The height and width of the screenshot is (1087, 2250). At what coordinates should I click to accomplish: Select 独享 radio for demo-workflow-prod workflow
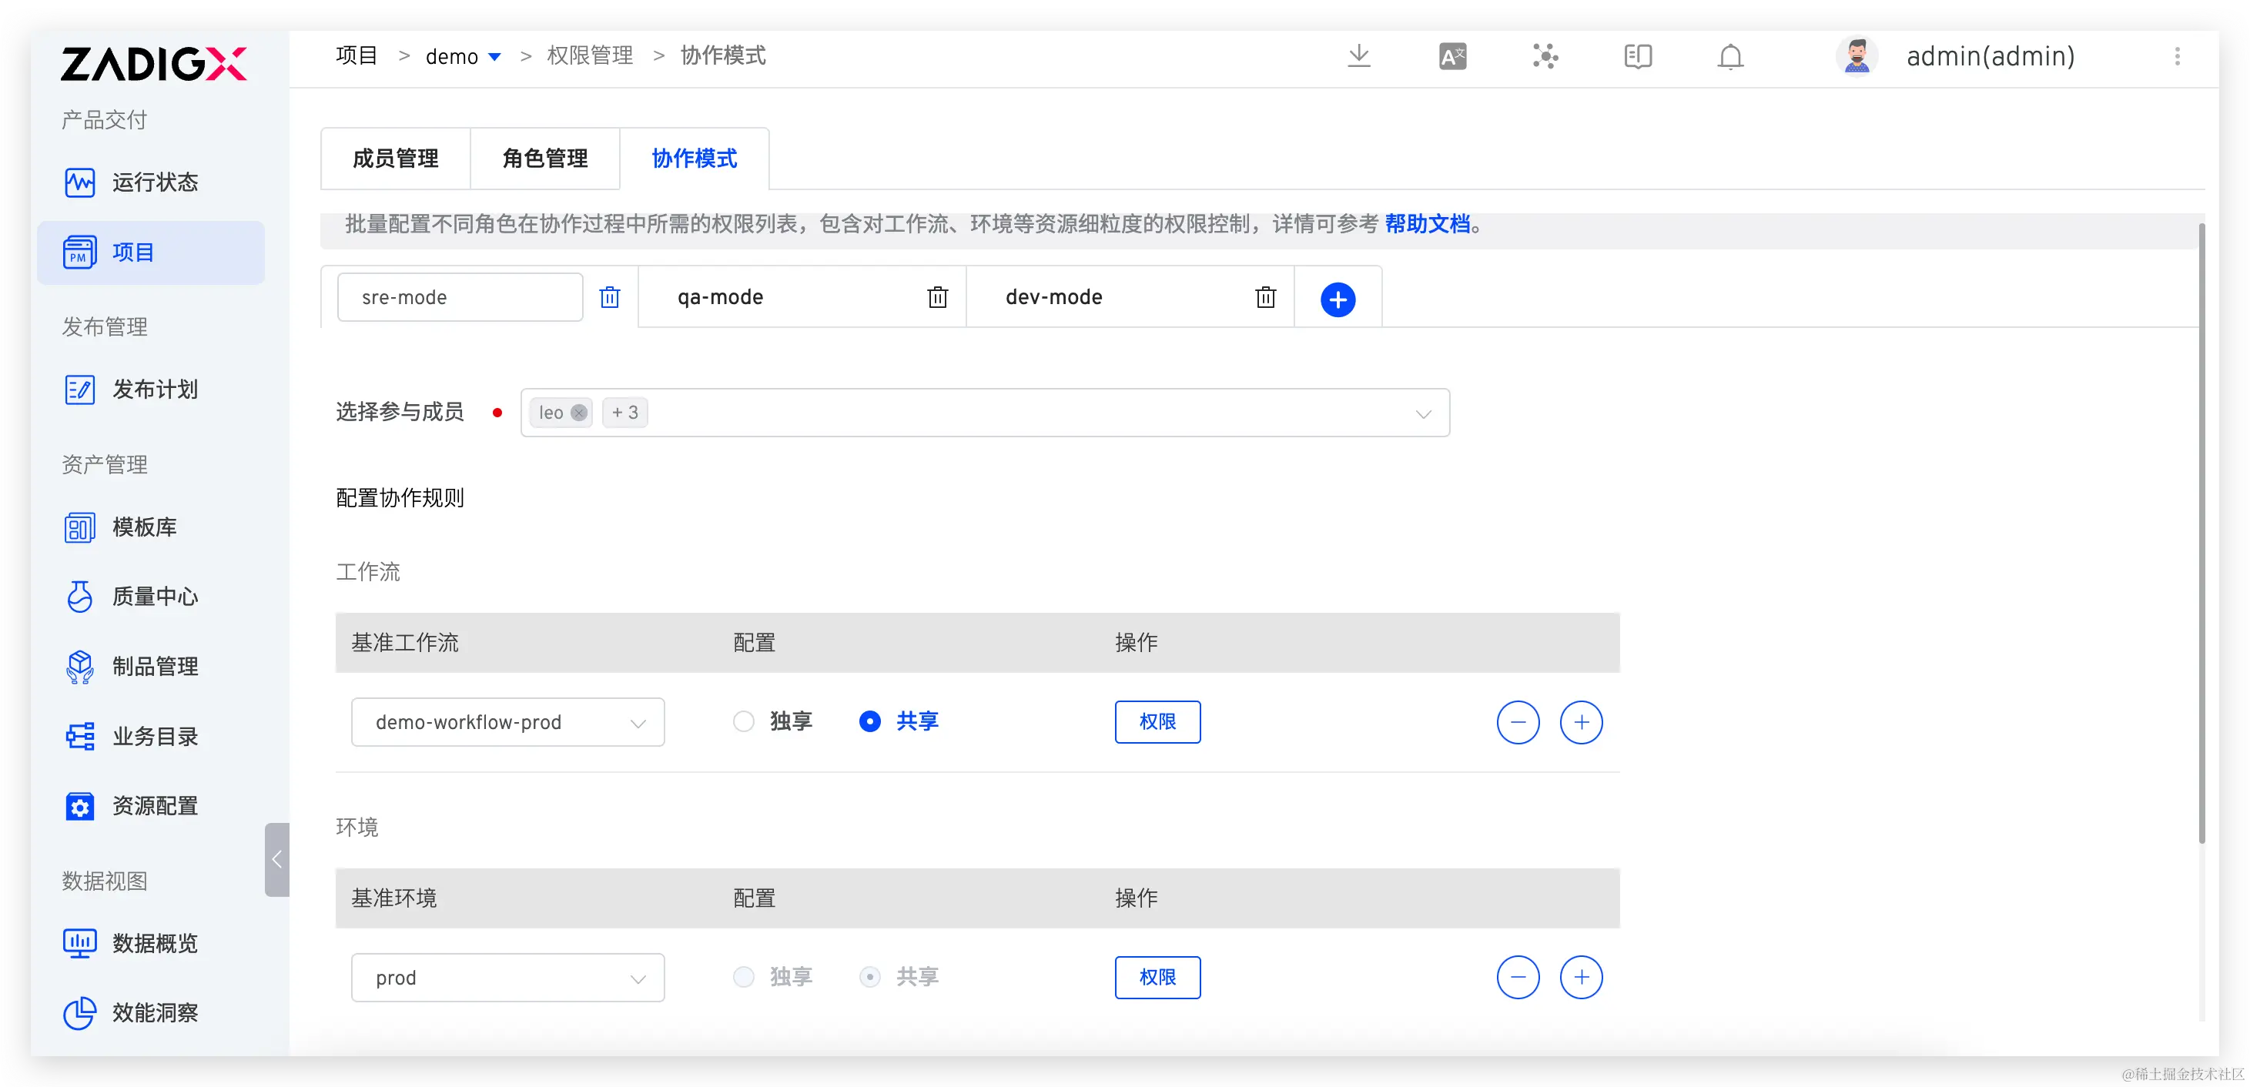click(x=743, y=721)
